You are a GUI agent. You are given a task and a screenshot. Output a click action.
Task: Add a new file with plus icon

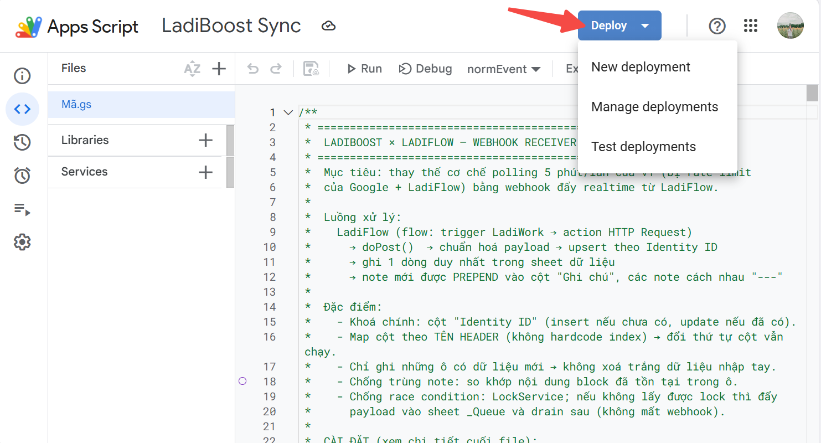(x=219, y=69)
